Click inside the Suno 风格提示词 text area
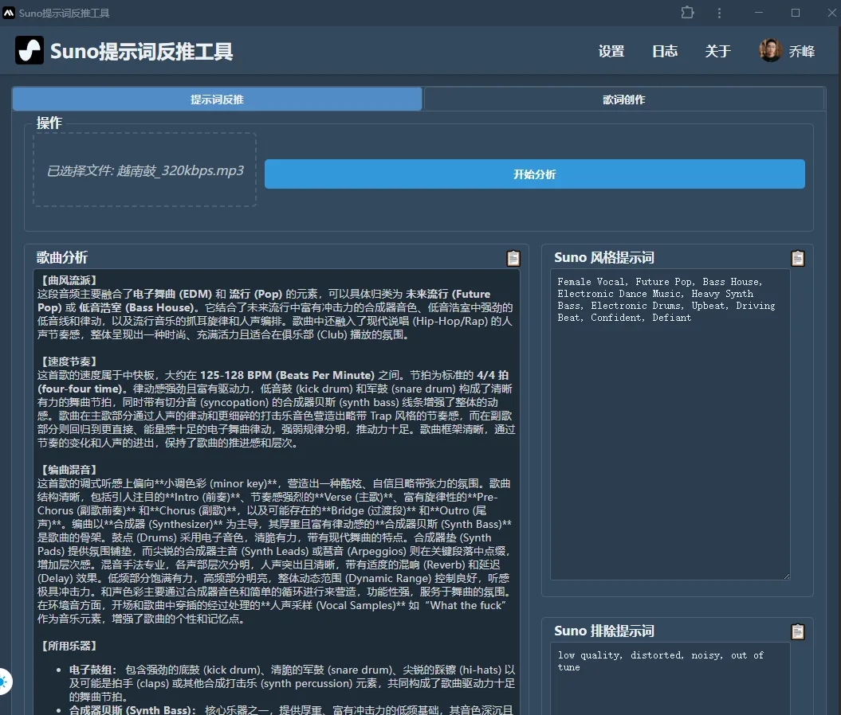841x715 pixels. click(x=670, y=424)
